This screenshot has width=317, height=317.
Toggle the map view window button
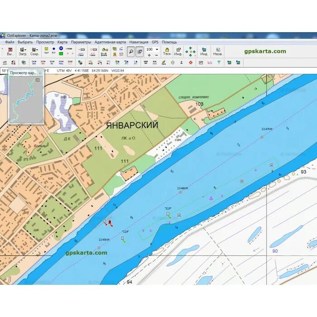tap(139, 52)
